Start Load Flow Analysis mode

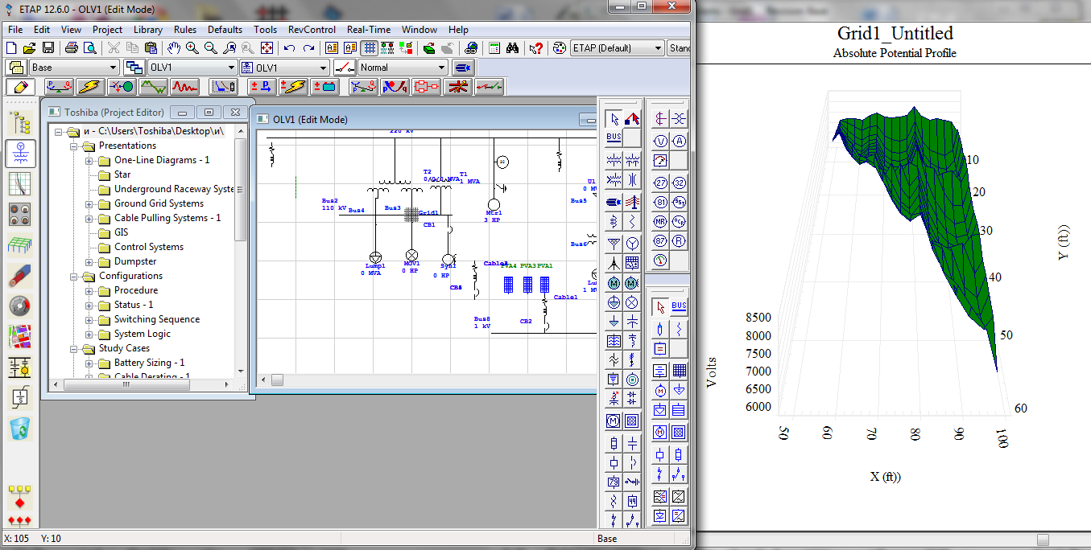point(58,87)
